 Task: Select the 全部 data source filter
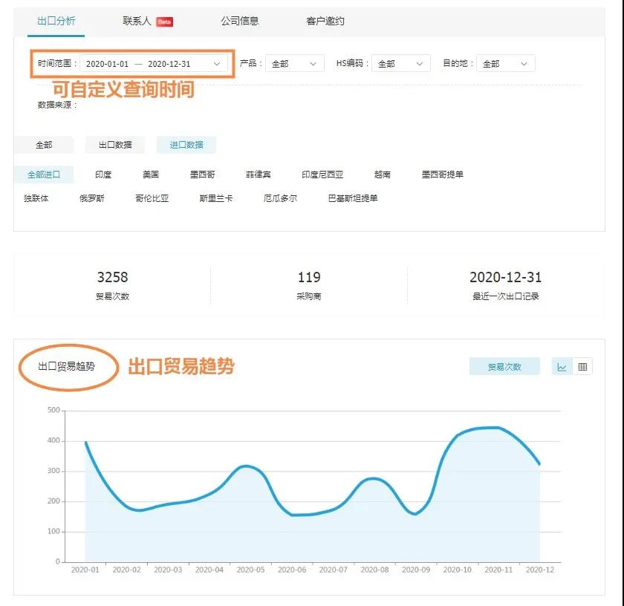coord(44,145)
